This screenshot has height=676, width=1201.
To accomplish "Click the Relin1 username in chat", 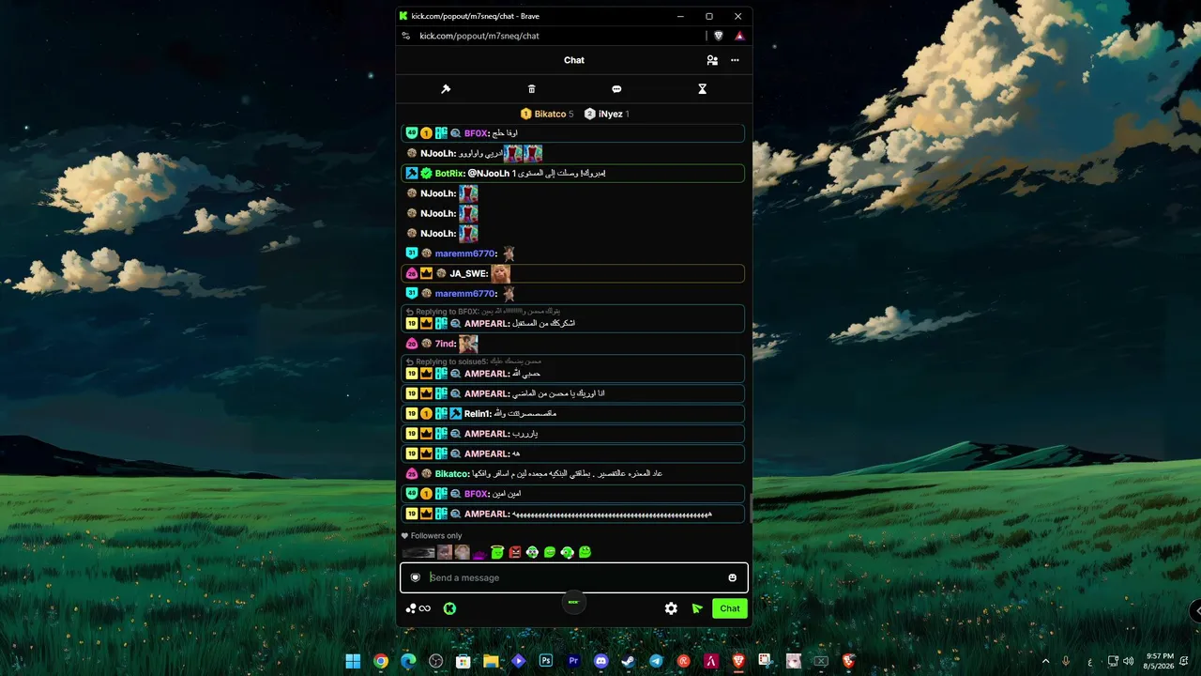I will tap(478, 414).
